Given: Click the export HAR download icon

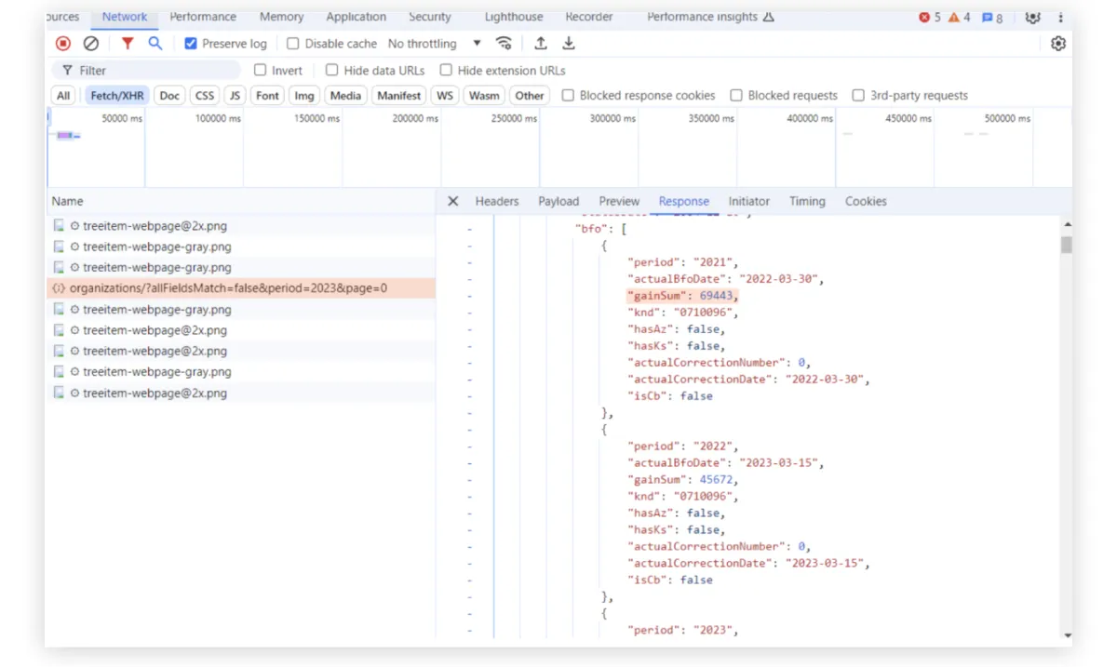Looking at the screenshot, I should 569,44.
